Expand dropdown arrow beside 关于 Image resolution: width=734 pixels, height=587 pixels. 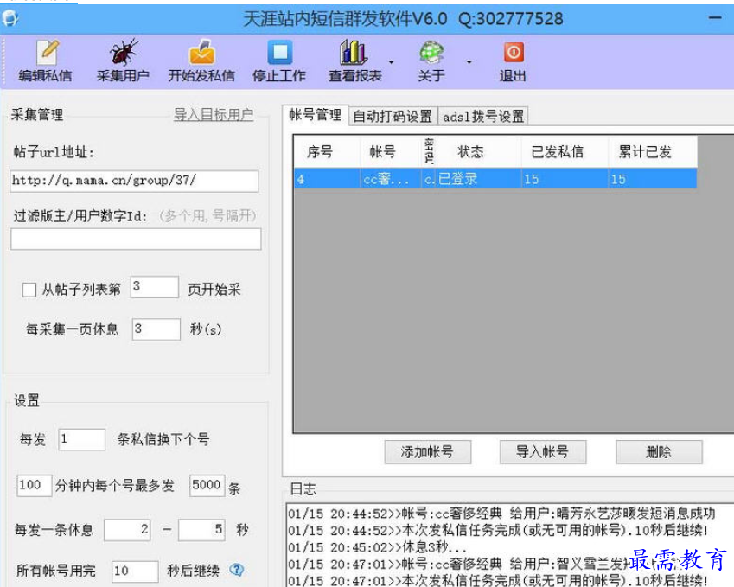[469, 61]
